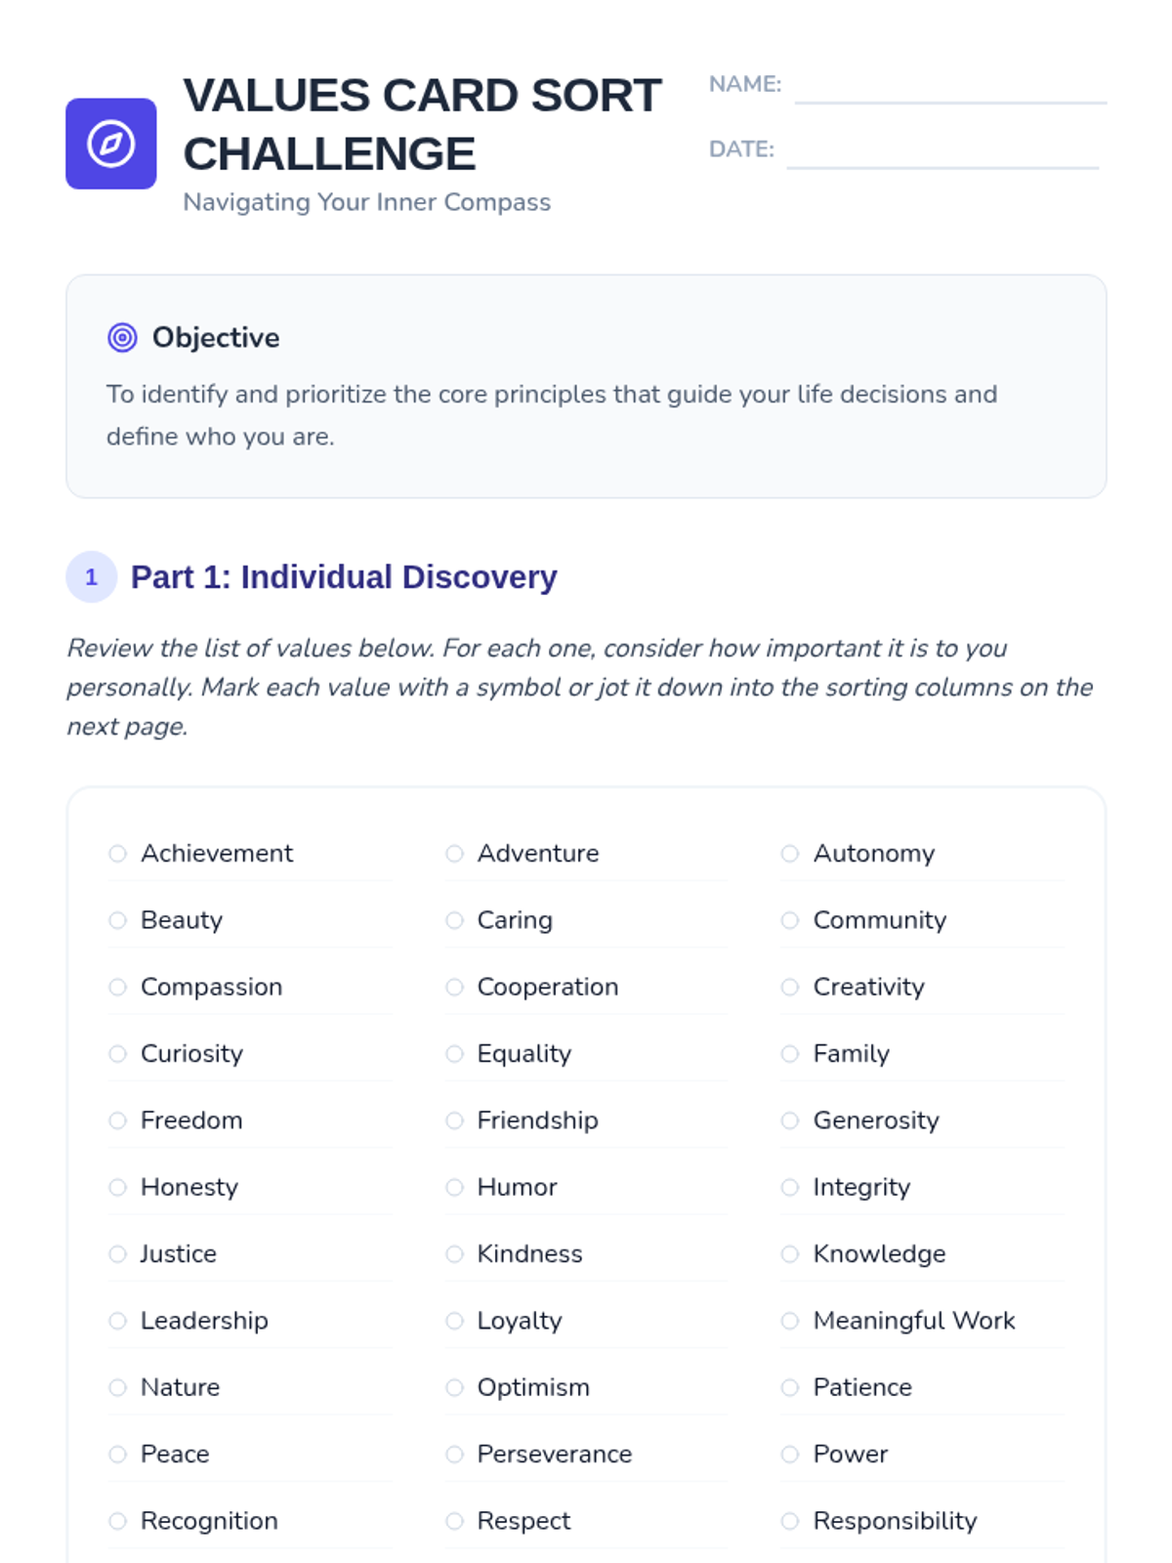Screen dimensions: 1172x1563
Task: Mark the Compassion value circle
Action: [x=118, y=988]
